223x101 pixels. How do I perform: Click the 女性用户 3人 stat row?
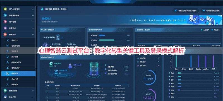148,66
